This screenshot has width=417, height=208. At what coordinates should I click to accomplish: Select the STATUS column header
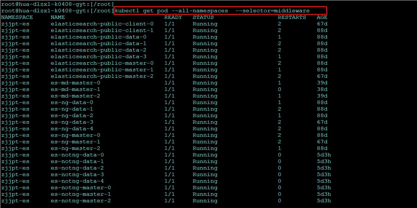(203, 17)
